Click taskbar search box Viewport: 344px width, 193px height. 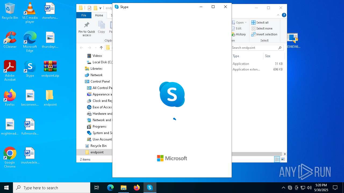[52, 188]
